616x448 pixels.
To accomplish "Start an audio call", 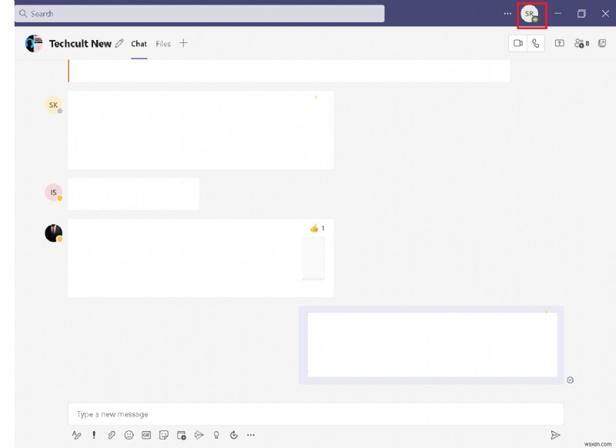I will point(535,43).
